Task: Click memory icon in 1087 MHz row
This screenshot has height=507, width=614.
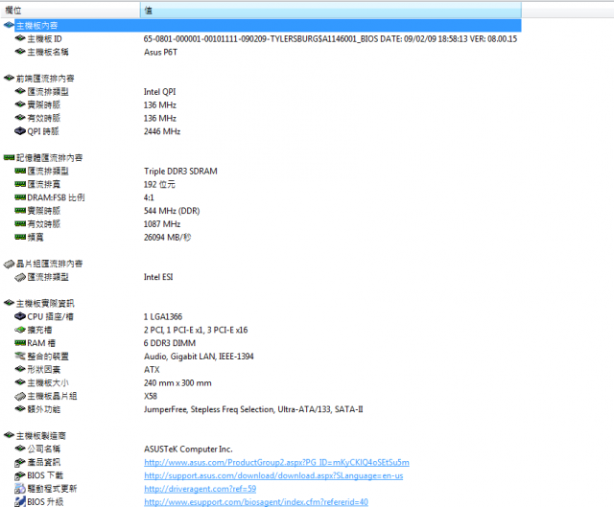Action: pos(20,224)
